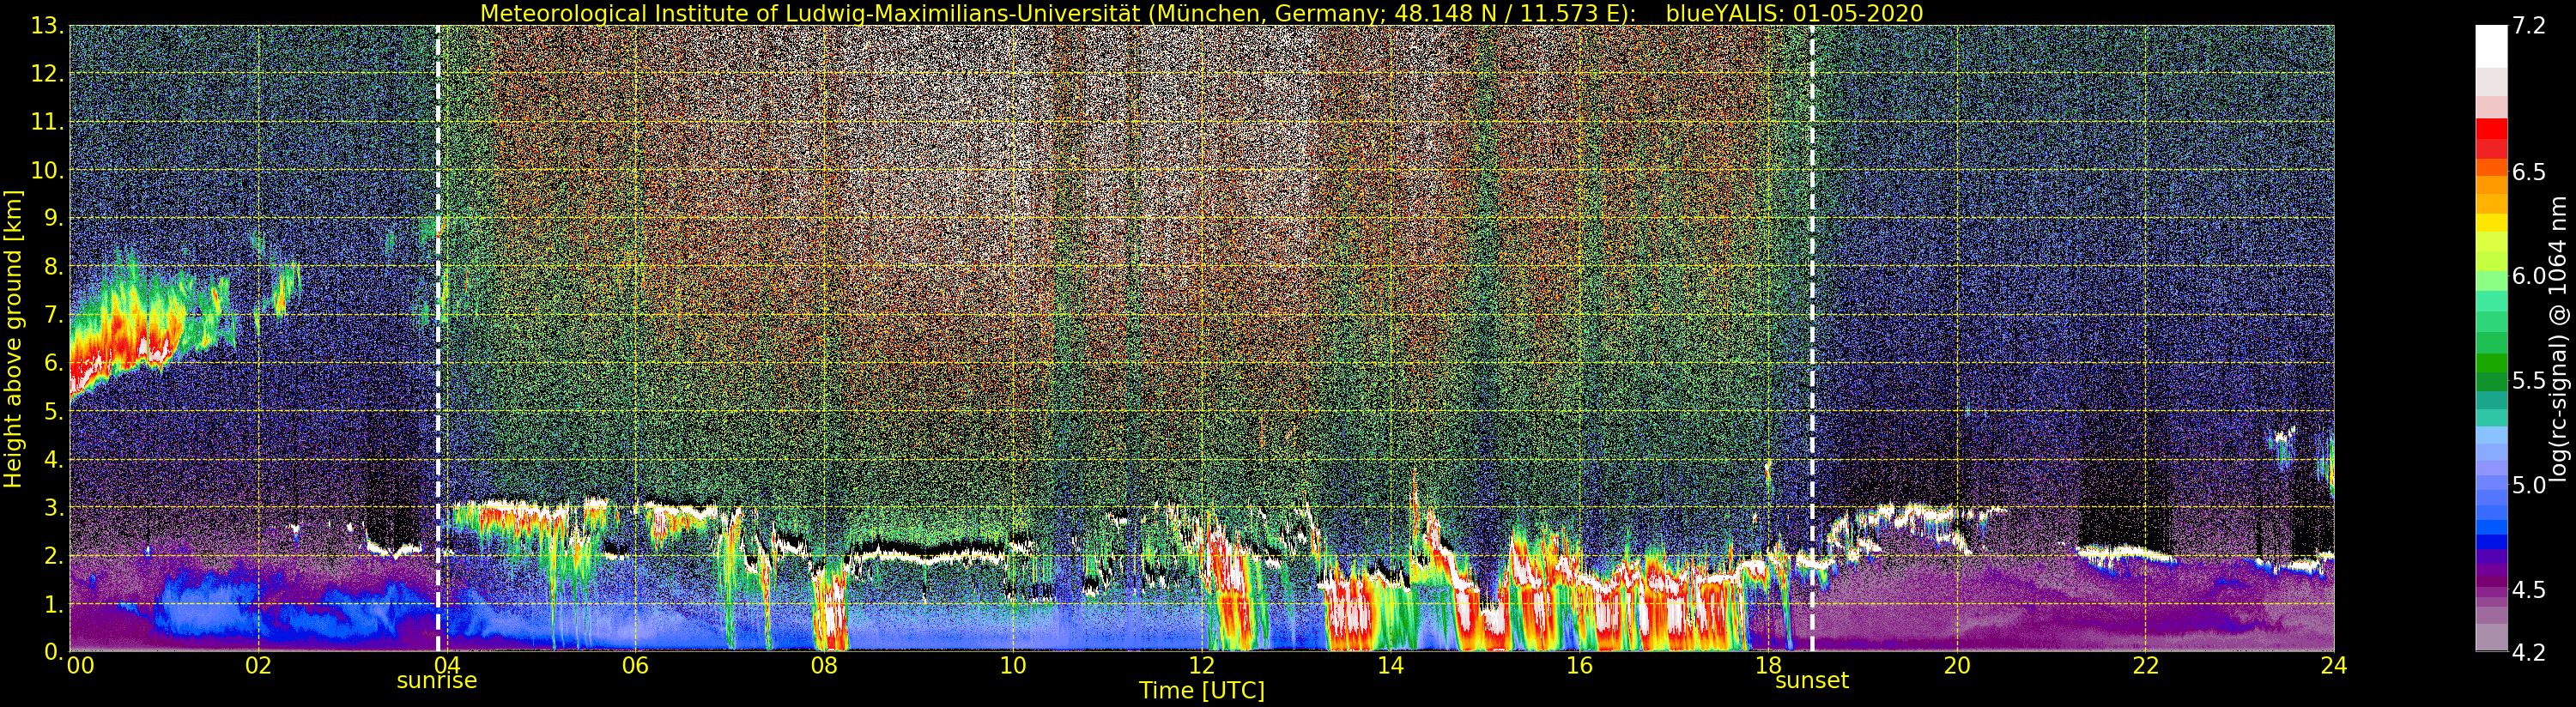The height and width of the screenshot is (707, 2576).
Task: Click the white top section of the colorbar
Action: coord(2491,45)
